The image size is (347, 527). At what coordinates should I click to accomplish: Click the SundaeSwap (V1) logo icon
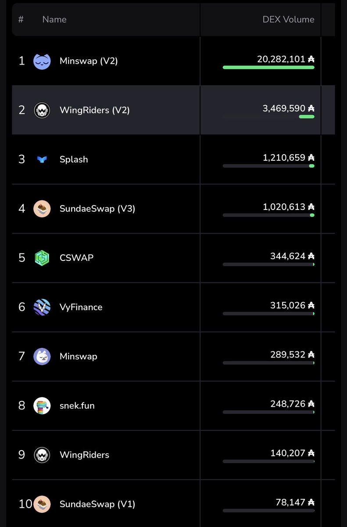(x=42, y=504)
